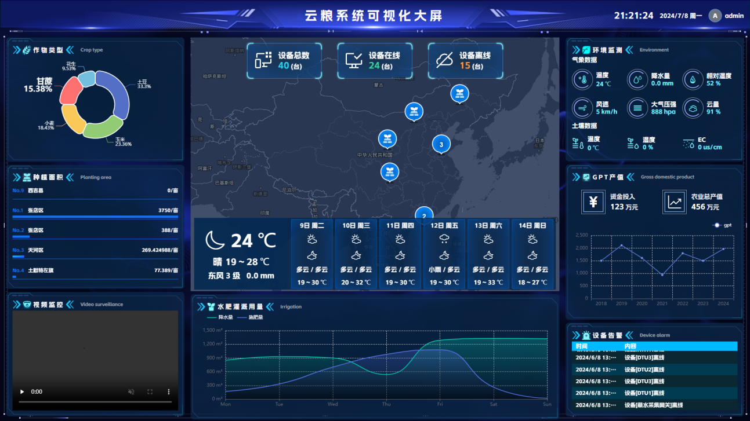
Task: Click the No.3 天河区 row
Action: [95, 252]
